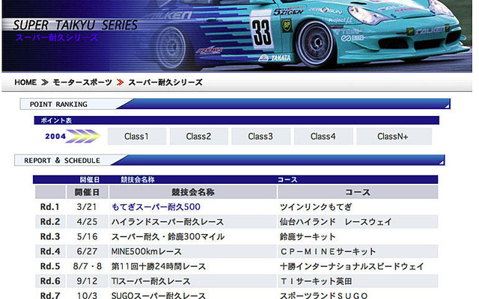Select the Rd.5 row label
479x299 pixels.
pos(50,266)
